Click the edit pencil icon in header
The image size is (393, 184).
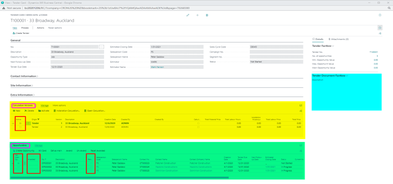188,15
